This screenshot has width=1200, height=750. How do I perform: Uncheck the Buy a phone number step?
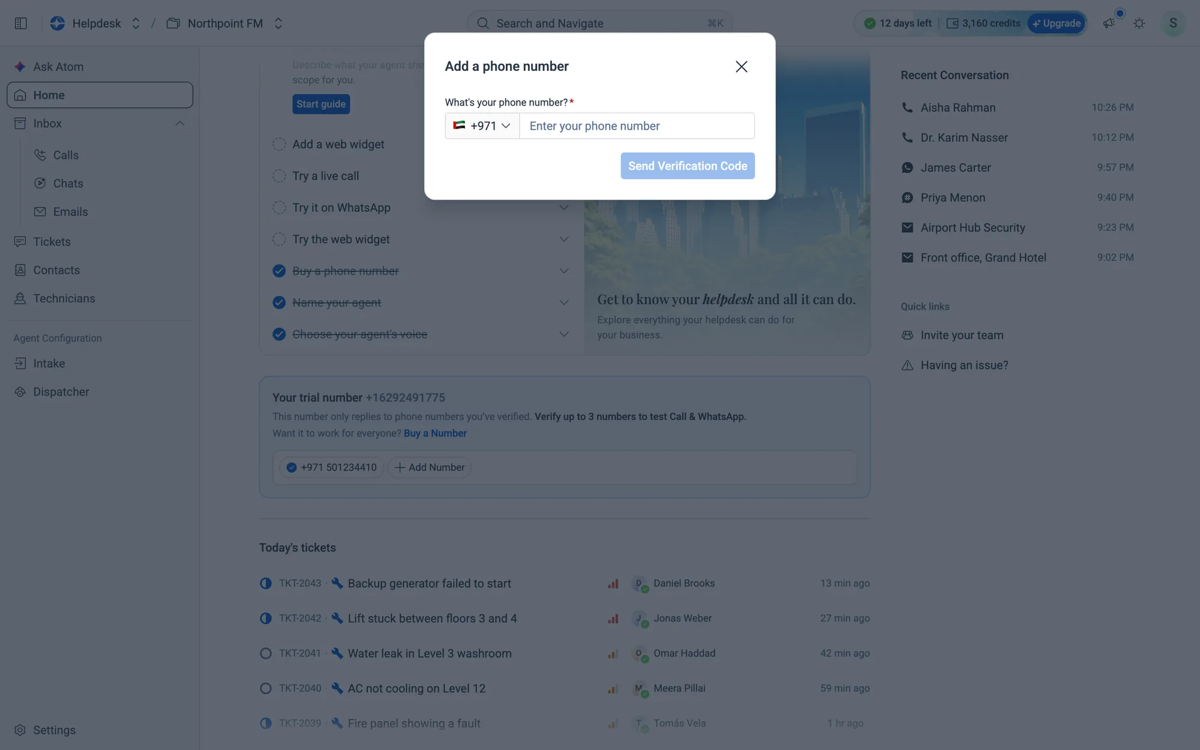pos(279,271)
